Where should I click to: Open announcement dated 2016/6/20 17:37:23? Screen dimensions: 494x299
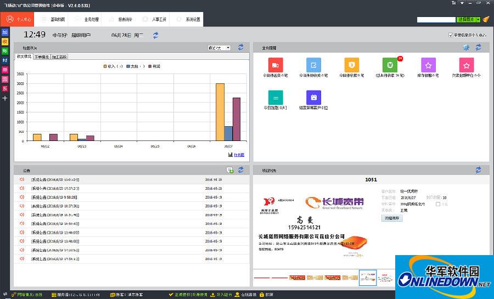[132, 188]
